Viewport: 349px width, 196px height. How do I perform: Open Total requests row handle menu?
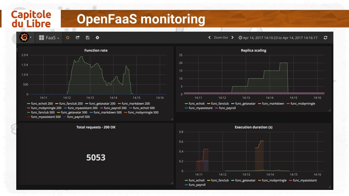(17, 126)
